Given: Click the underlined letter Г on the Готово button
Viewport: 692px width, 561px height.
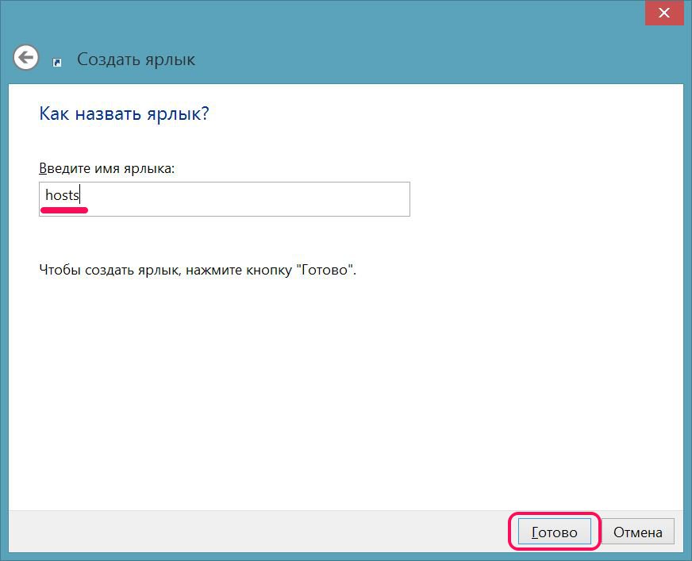Looking at the screenshot, I should (x=535, y=532).
